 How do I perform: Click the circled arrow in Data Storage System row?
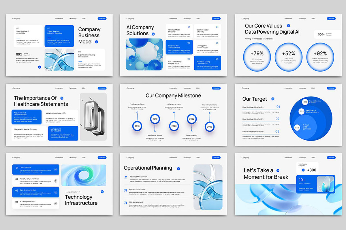point(56,192)
